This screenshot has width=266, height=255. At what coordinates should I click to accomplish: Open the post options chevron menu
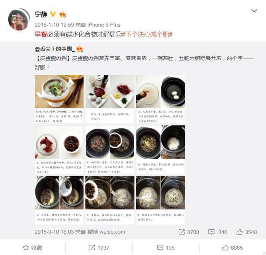(x=254, y=11)
